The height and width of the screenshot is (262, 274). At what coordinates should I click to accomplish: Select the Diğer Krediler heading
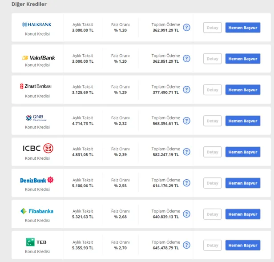click(x=29, y=4)
